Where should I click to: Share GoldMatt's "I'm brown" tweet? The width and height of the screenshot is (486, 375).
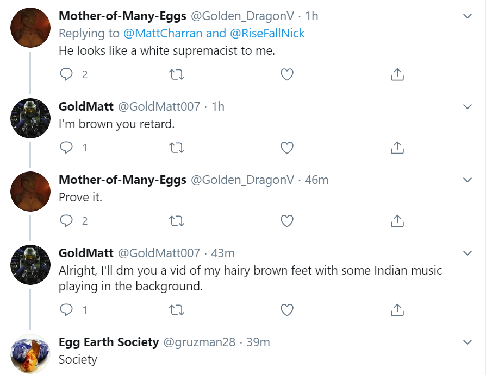click(397, 148)
